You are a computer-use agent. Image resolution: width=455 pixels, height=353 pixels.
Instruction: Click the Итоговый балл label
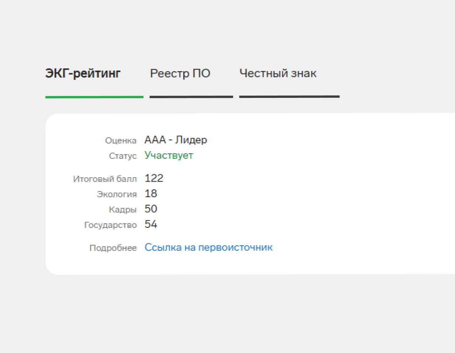(105, 179)
